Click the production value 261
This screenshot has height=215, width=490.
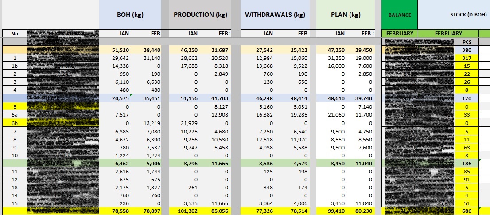pos(194,188)
